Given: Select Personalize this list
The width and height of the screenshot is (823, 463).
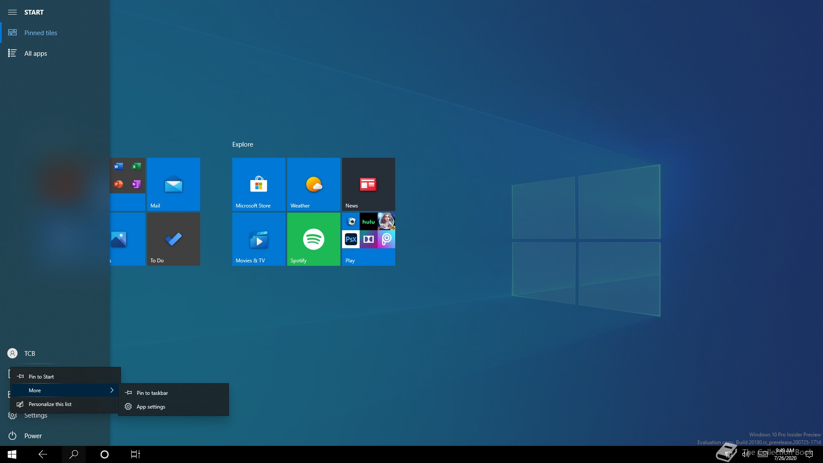Looking at the screenshot, I should pyautogui.click(x=66, y=404).
